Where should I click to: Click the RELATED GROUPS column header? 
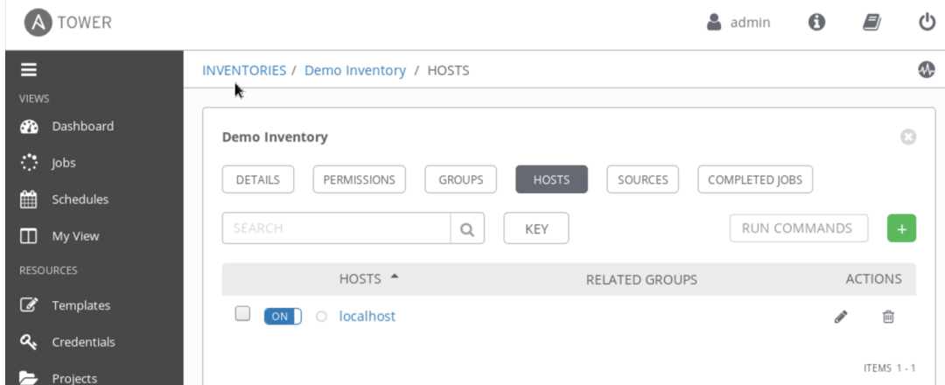(x=641, y=279)
